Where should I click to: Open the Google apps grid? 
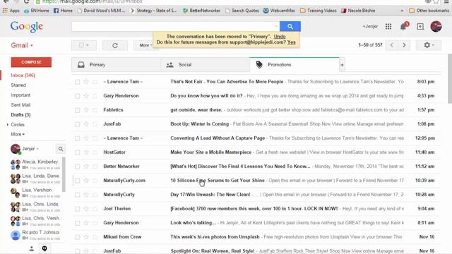[x=388, y=27]
